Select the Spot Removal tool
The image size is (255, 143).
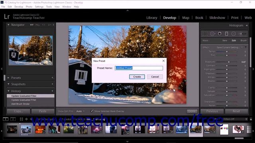[212, 34]
